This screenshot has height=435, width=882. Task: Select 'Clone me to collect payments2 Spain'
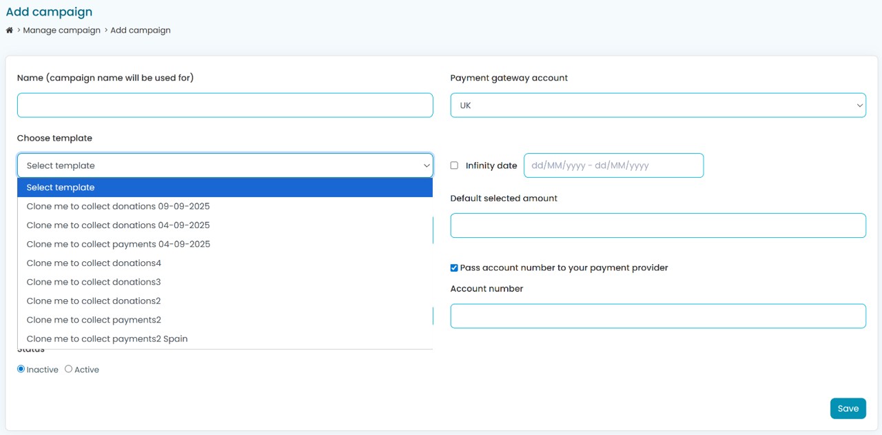coord(107,339)
